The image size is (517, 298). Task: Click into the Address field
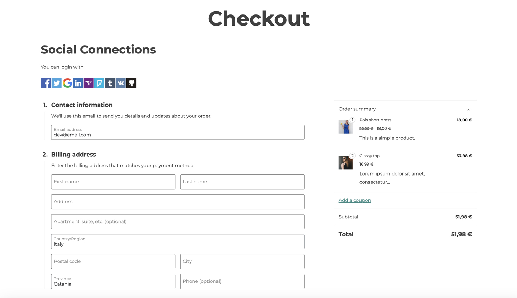[178, 202]
